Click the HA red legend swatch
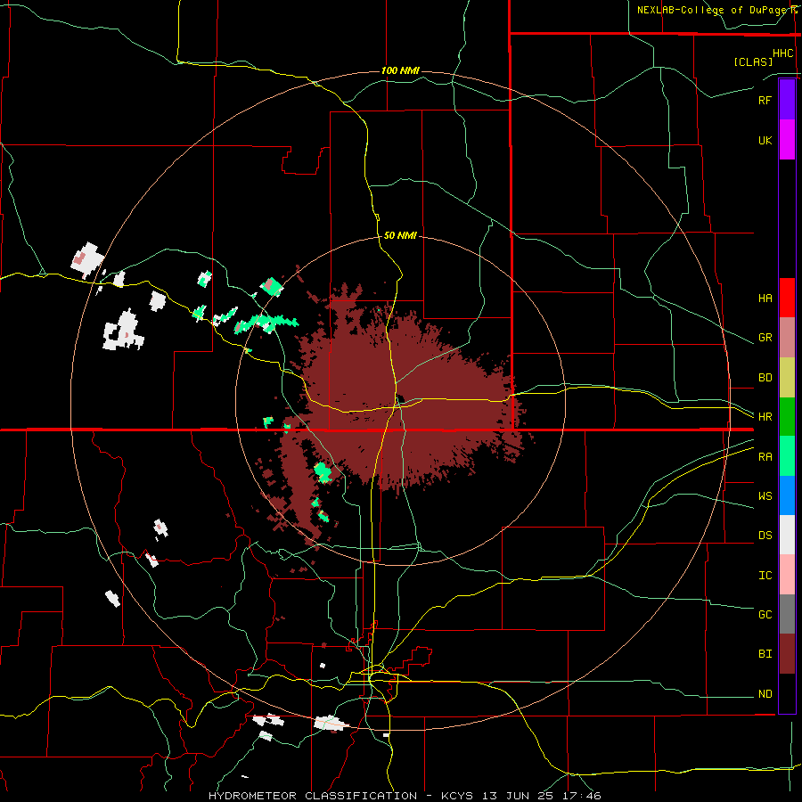This screenshot has height=802, width=802. [x=787, y=298]
